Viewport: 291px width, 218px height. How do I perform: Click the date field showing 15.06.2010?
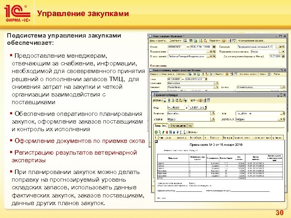pos(201,47)
